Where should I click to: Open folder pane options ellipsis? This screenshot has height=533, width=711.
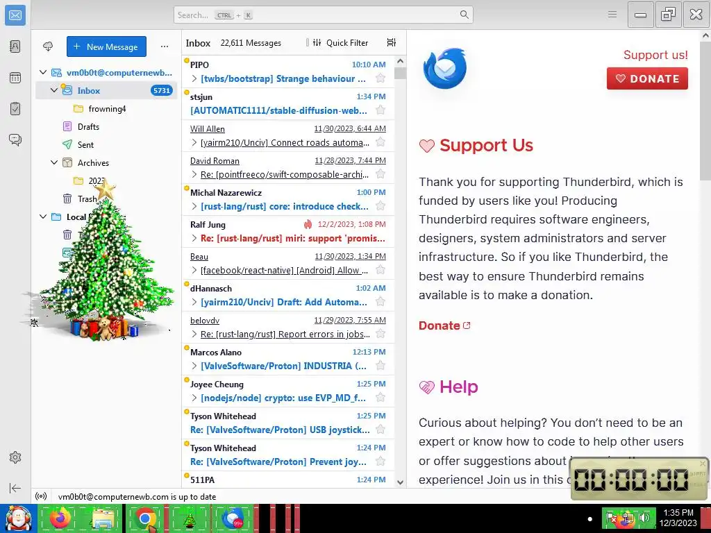tap(165, 46)
